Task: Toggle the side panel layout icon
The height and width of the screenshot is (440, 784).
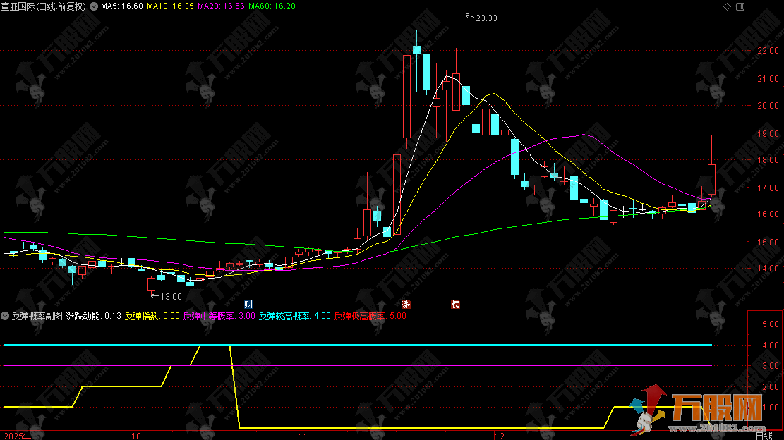Action: click(740, 6)
